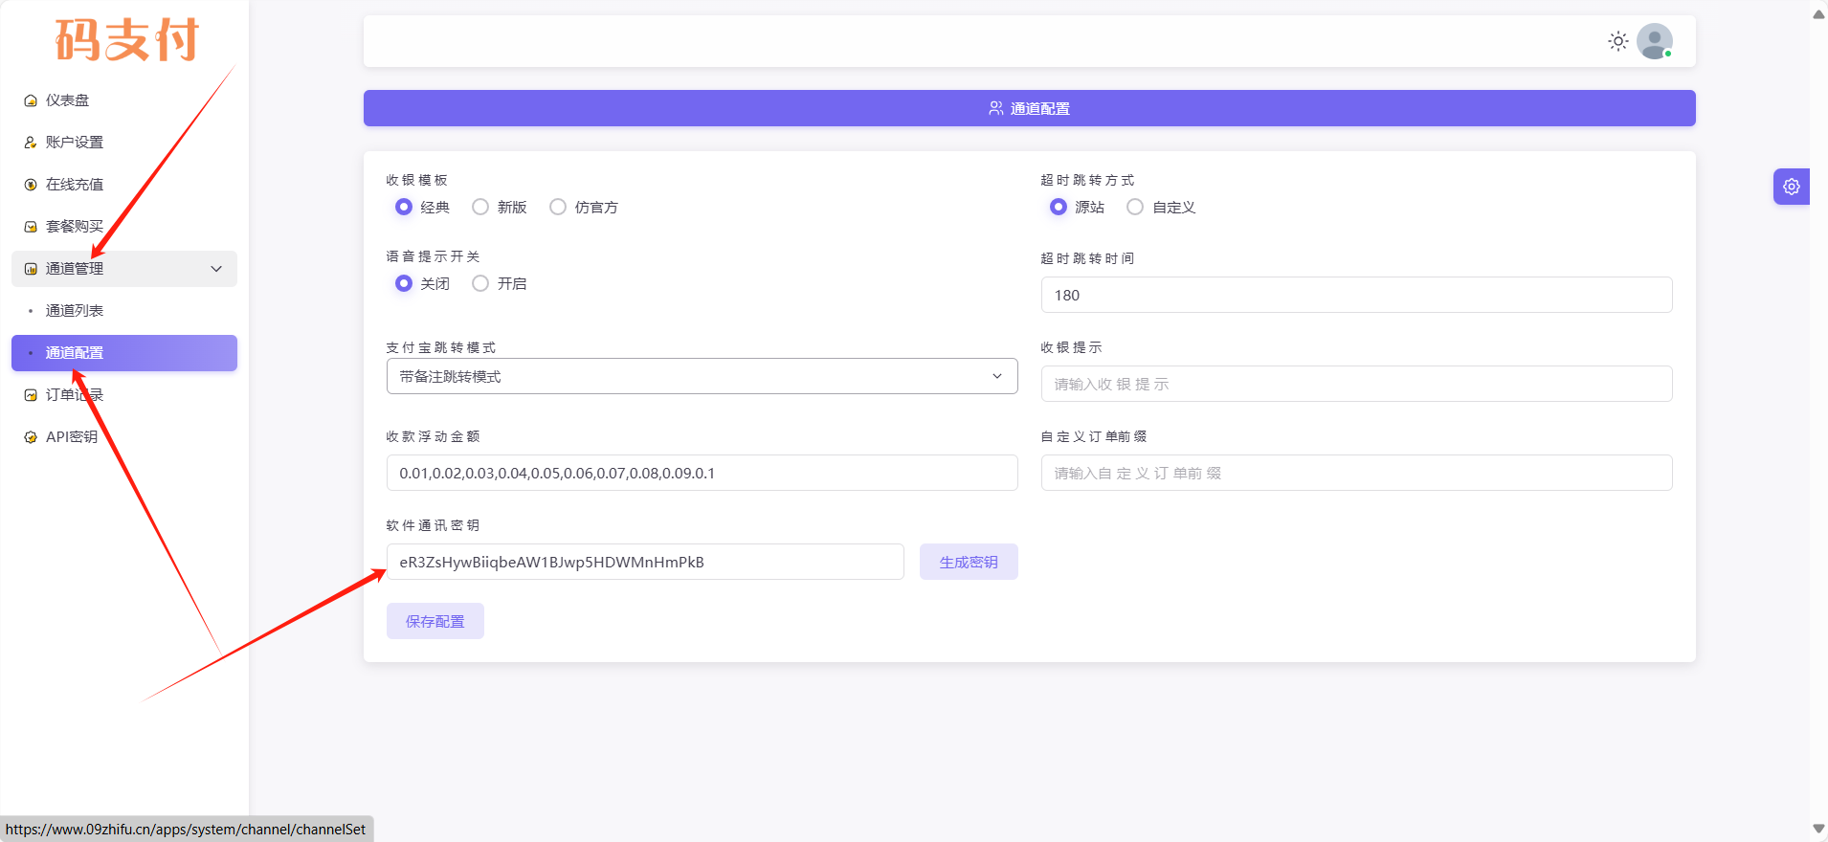The image size is (1828, 842).
Task: Click the 收银提示 input field
Action: pyautogui.click(x=1357, y=384)
